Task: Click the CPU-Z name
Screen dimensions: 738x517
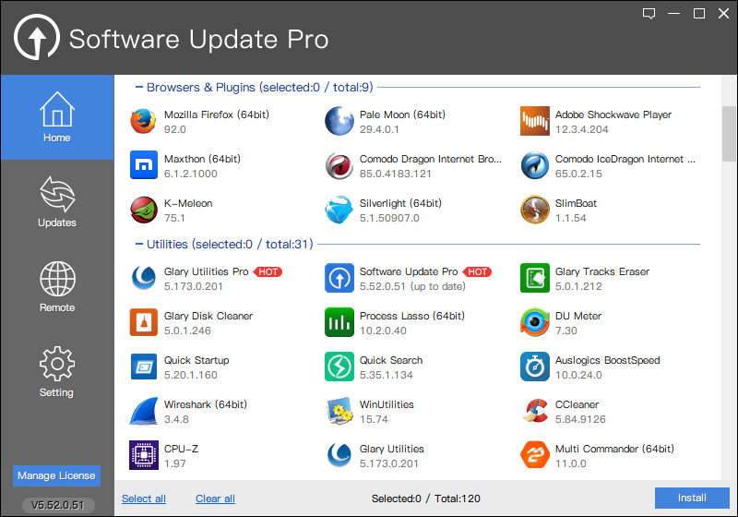Action: point(181,449)
